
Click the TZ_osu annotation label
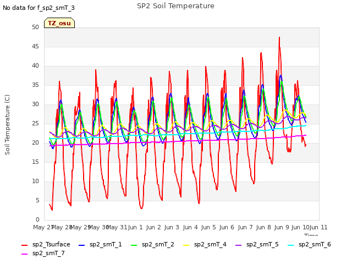[59, 23]
